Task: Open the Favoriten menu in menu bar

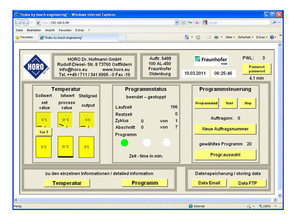Action: [65, 30]
